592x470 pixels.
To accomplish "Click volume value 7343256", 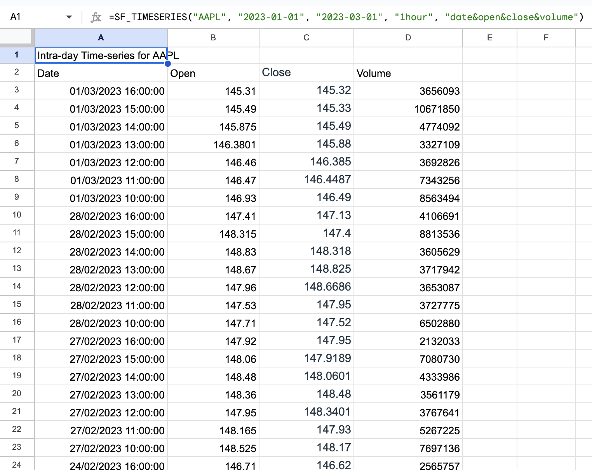I will coord(408,180).
